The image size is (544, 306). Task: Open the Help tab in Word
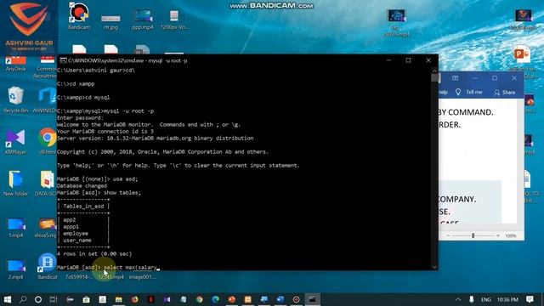point(443,93)
